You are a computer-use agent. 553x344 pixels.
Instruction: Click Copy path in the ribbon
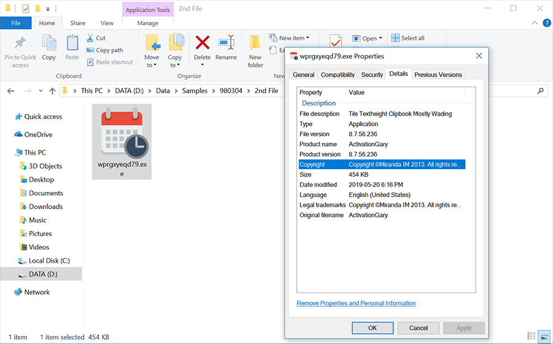104,50
